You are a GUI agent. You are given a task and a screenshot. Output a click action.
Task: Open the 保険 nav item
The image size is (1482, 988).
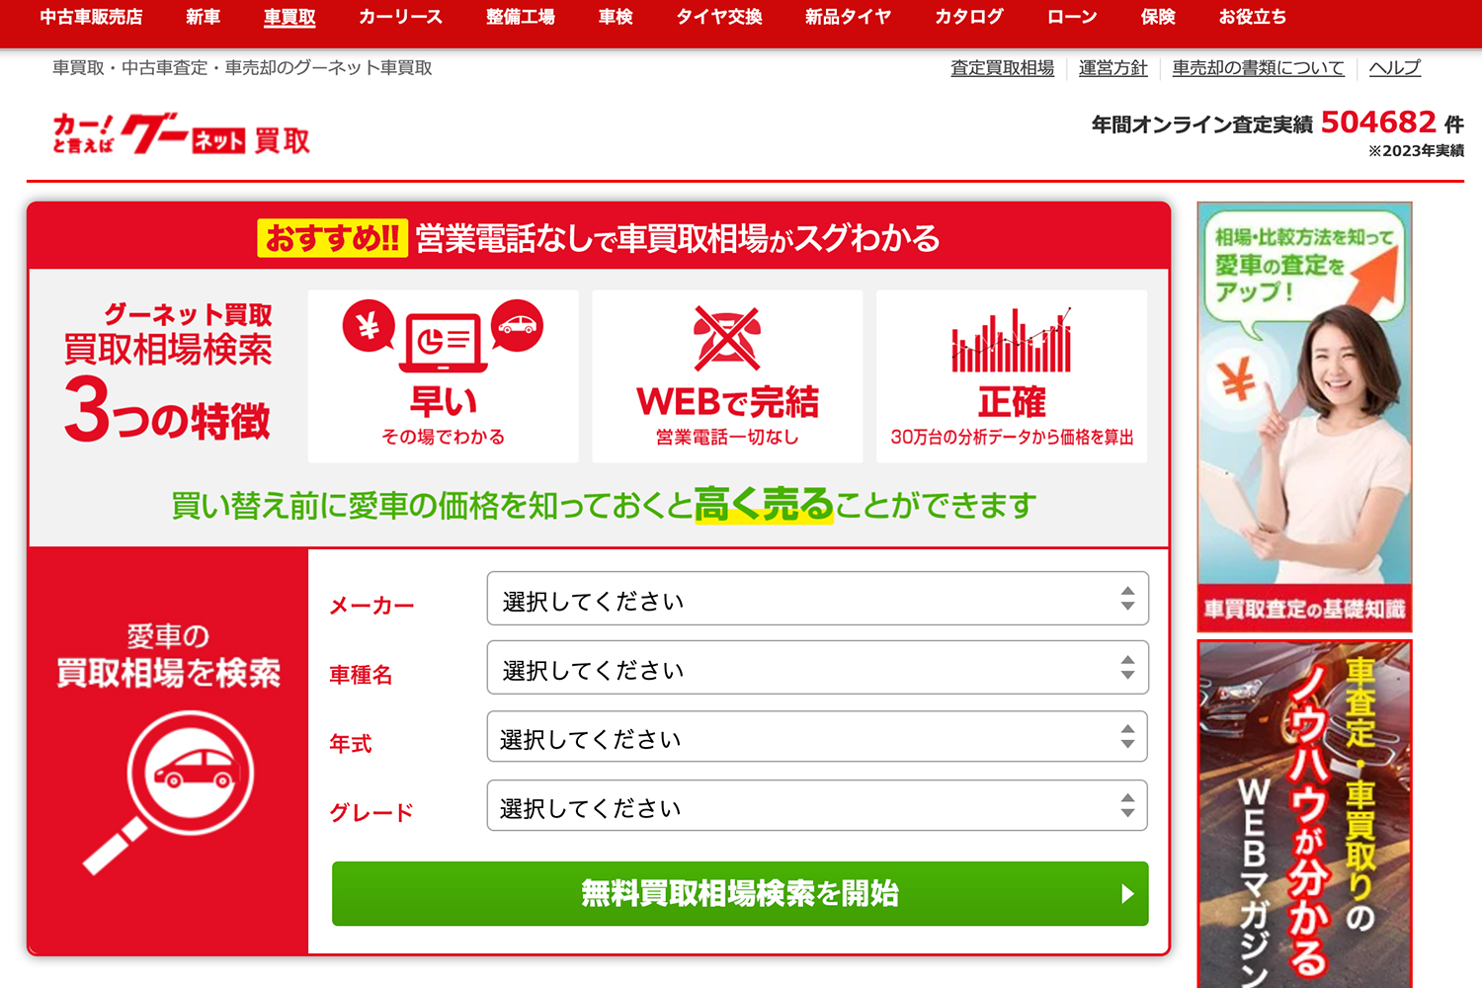1158,17
